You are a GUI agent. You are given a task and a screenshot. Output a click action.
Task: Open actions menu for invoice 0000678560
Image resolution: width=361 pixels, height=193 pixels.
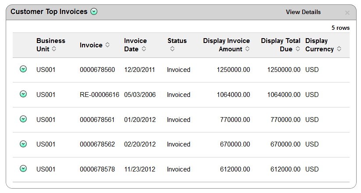point(23,69)
